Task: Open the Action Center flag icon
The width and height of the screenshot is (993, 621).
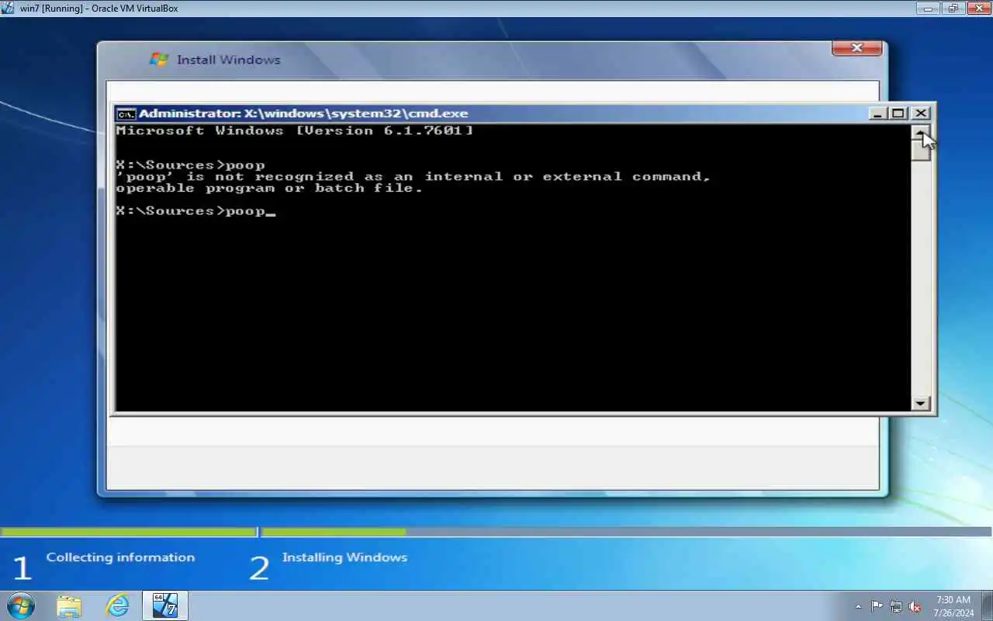Action: tap(877, 606)
